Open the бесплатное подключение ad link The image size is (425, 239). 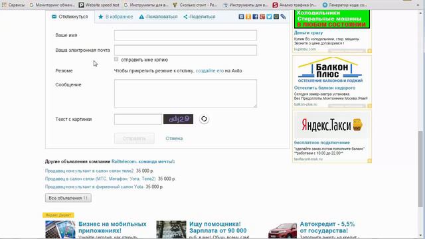click(x=322, y=143)
